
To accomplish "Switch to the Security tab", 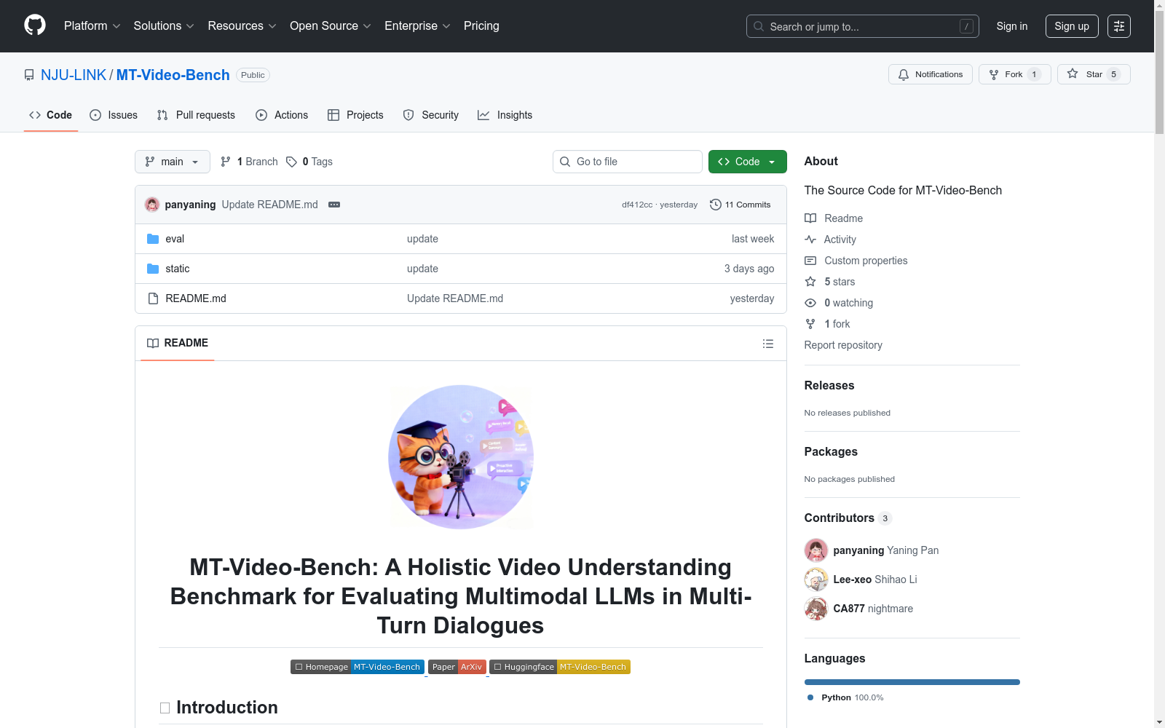I will [431, 115].
